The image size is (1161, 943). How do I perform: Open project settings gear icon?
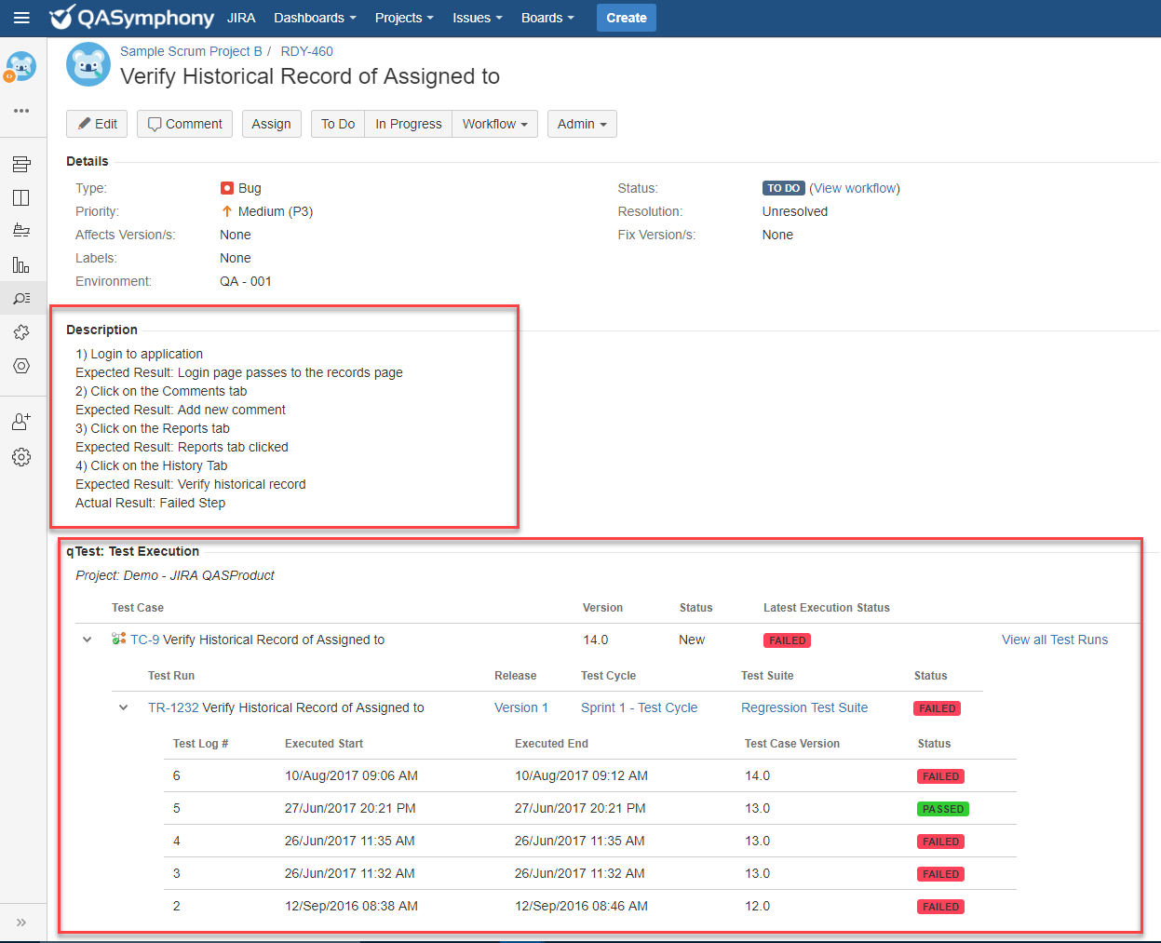click(21, 457)
